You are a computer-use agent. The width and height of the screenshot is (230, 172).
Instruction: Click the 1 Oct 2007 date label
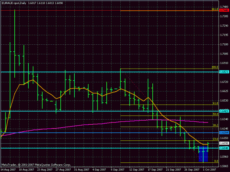(x=209, y=170)
